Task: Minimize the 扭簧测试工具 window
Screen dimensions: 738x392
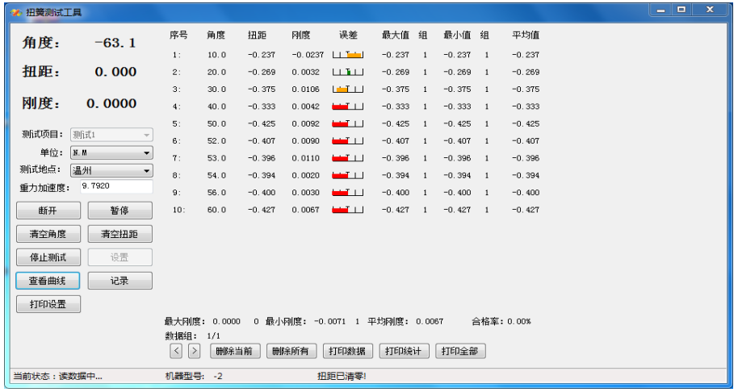Action: 660,10
